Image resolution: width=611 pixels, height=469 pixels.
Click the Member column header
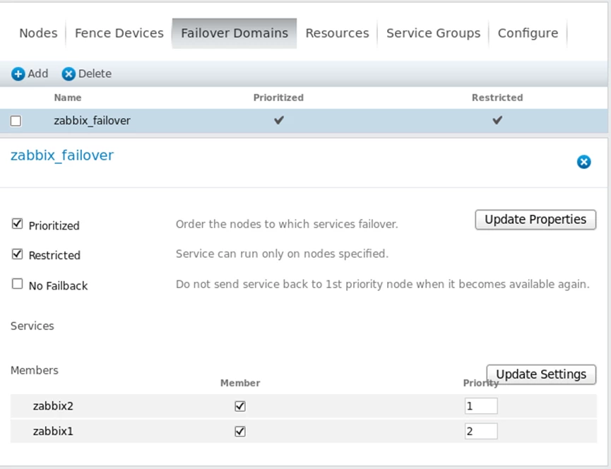[x=240, y=384]
